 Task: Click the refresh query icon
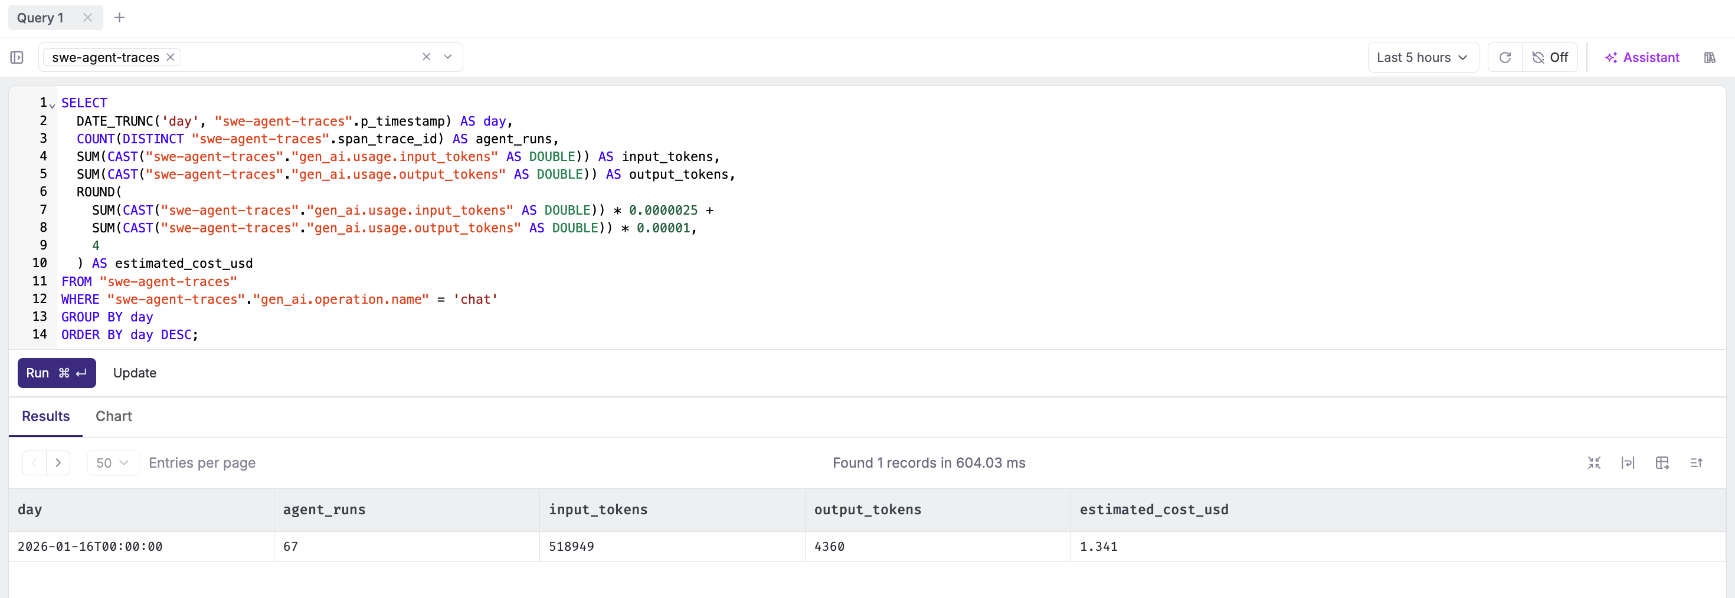pyautogui.click(x=1505, y=58)
